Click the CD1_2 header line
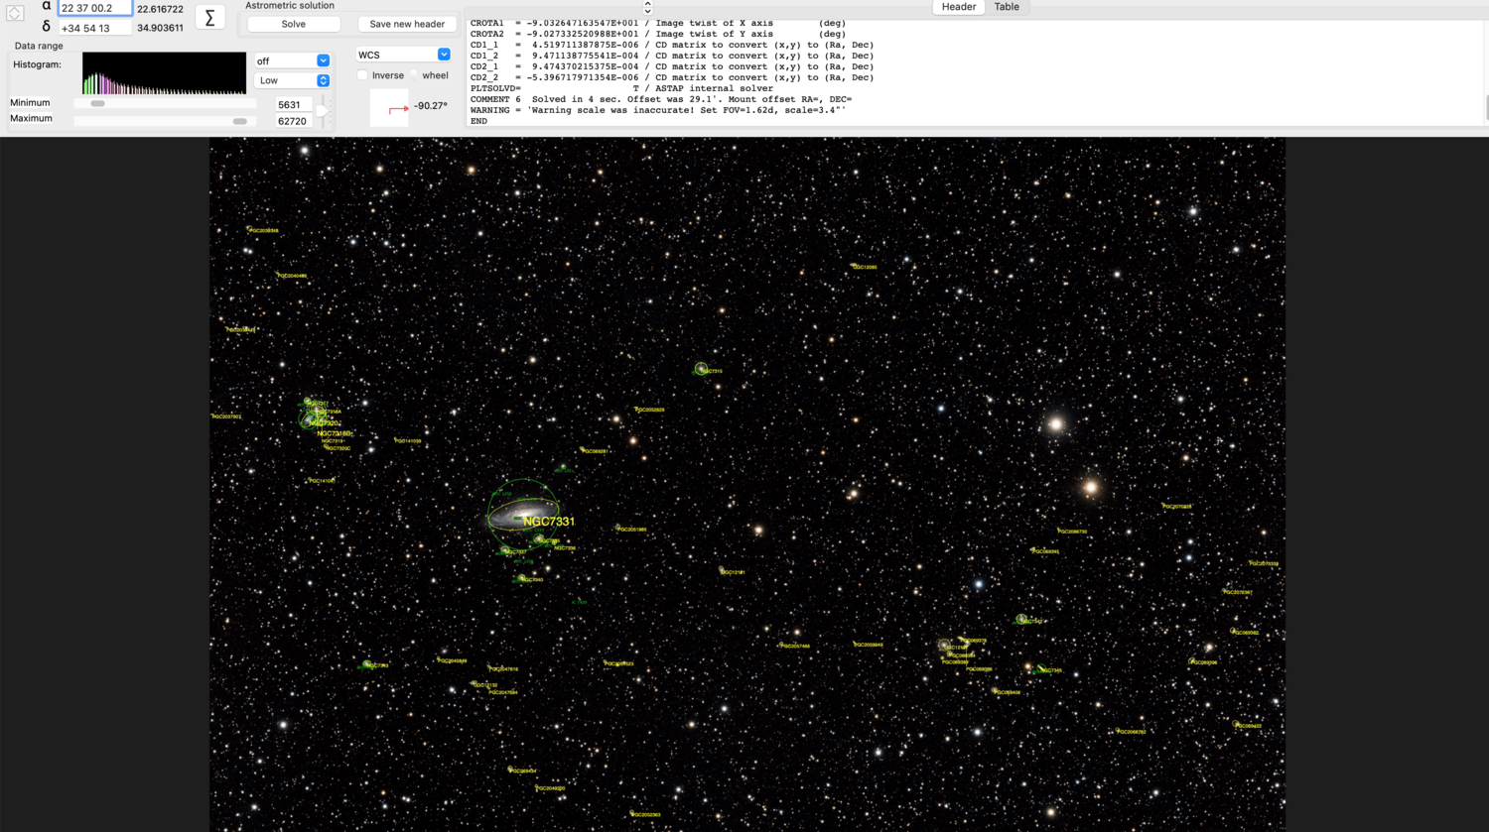This screenshot has width=1489, height=832. tap(672, 56)
